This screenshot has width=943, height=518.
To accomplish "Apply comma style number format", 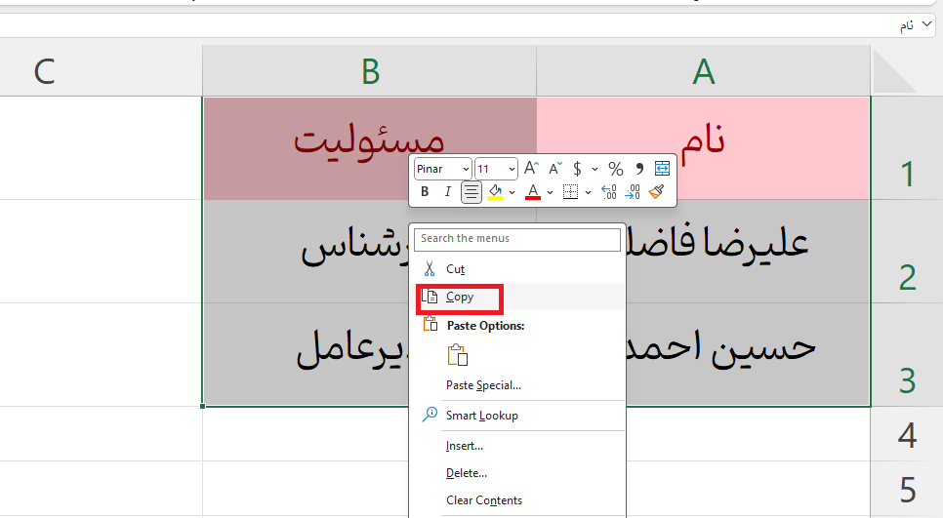I will click(x=639, y=169).
